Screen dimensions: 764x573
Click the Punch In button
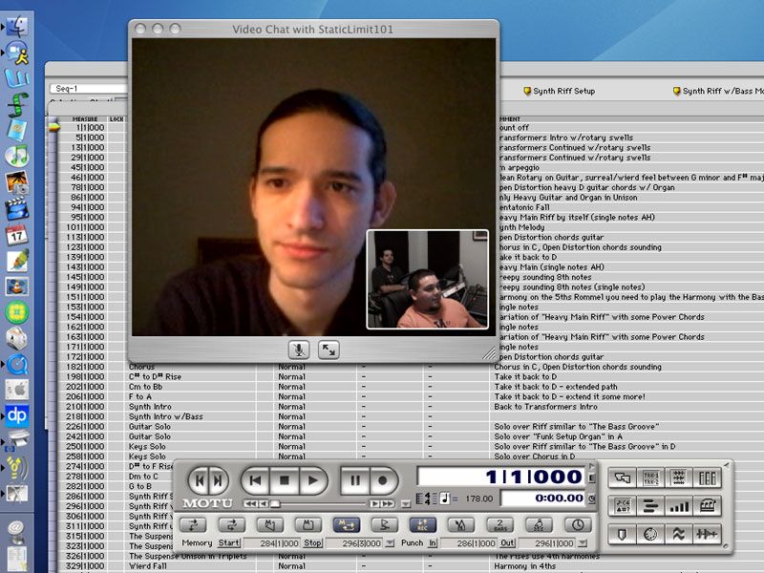coord(433,542)
